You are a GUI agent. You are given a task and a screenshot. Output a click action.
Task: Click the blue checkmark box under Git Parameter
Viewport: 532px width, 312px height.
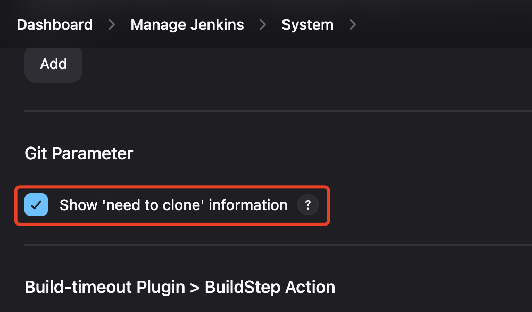pos(36,205)
